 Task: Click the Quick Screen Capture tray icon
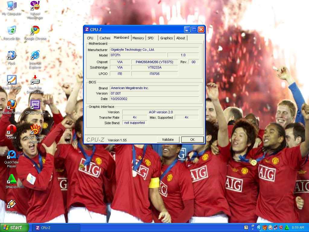(264, 228)
